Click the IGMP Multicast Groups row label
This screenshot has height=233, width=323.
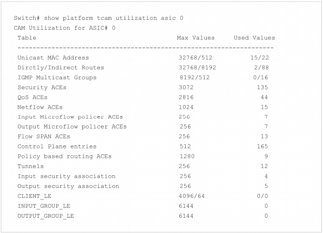pos(57,78)
